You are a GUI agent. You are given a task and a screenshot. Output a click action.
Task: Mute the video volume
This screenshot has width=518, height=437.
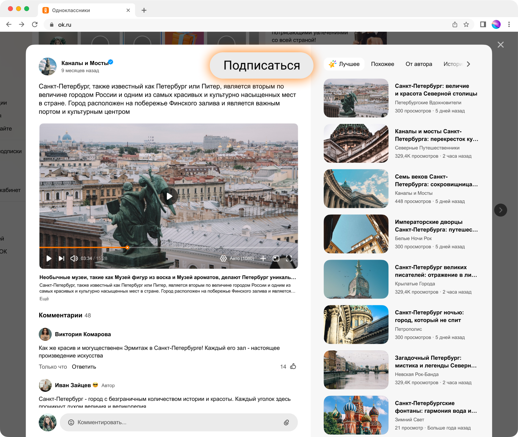[74, 258]
